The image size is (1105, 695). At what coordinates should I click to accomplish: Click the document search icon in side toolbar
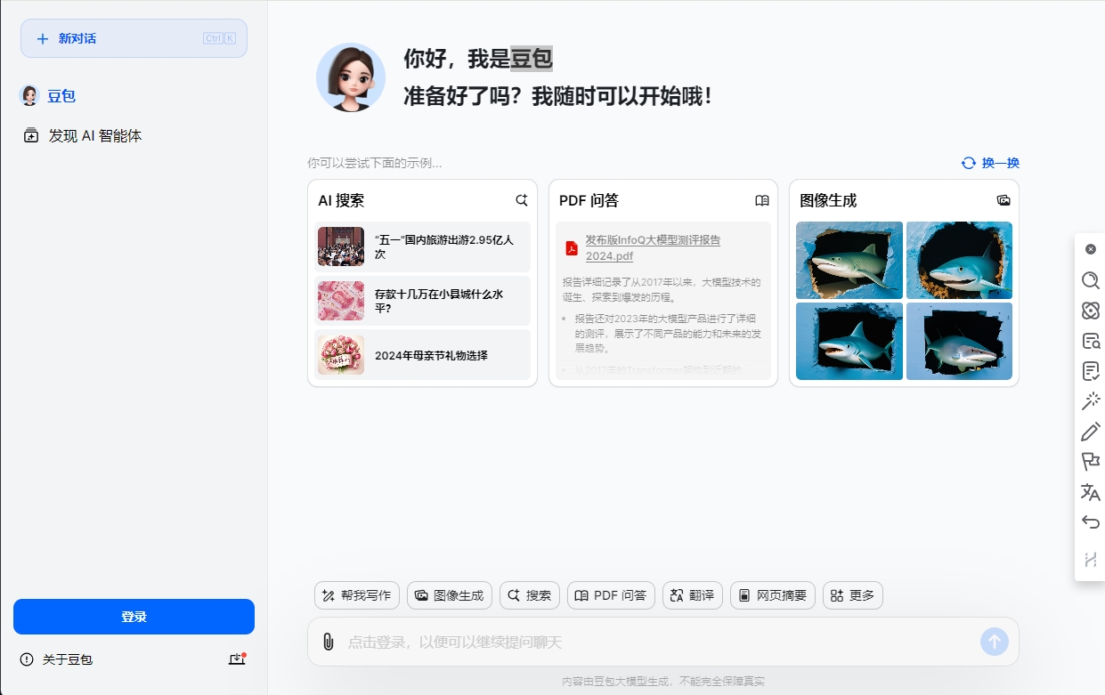pos(1091,341)
